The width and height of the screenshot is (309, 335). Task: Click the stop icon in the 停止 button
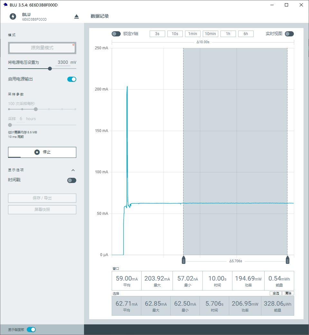pyautogui.click(x=37, y=152)
